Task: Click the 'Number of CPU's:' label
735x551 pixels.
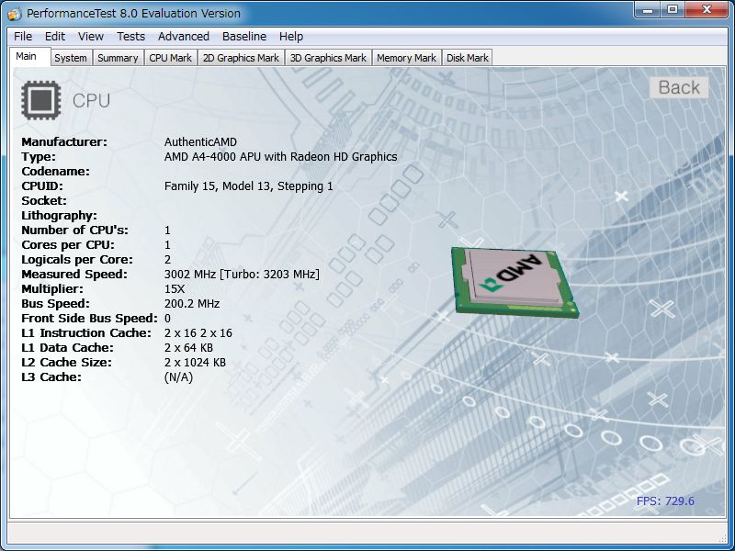Action: point(74,231)
